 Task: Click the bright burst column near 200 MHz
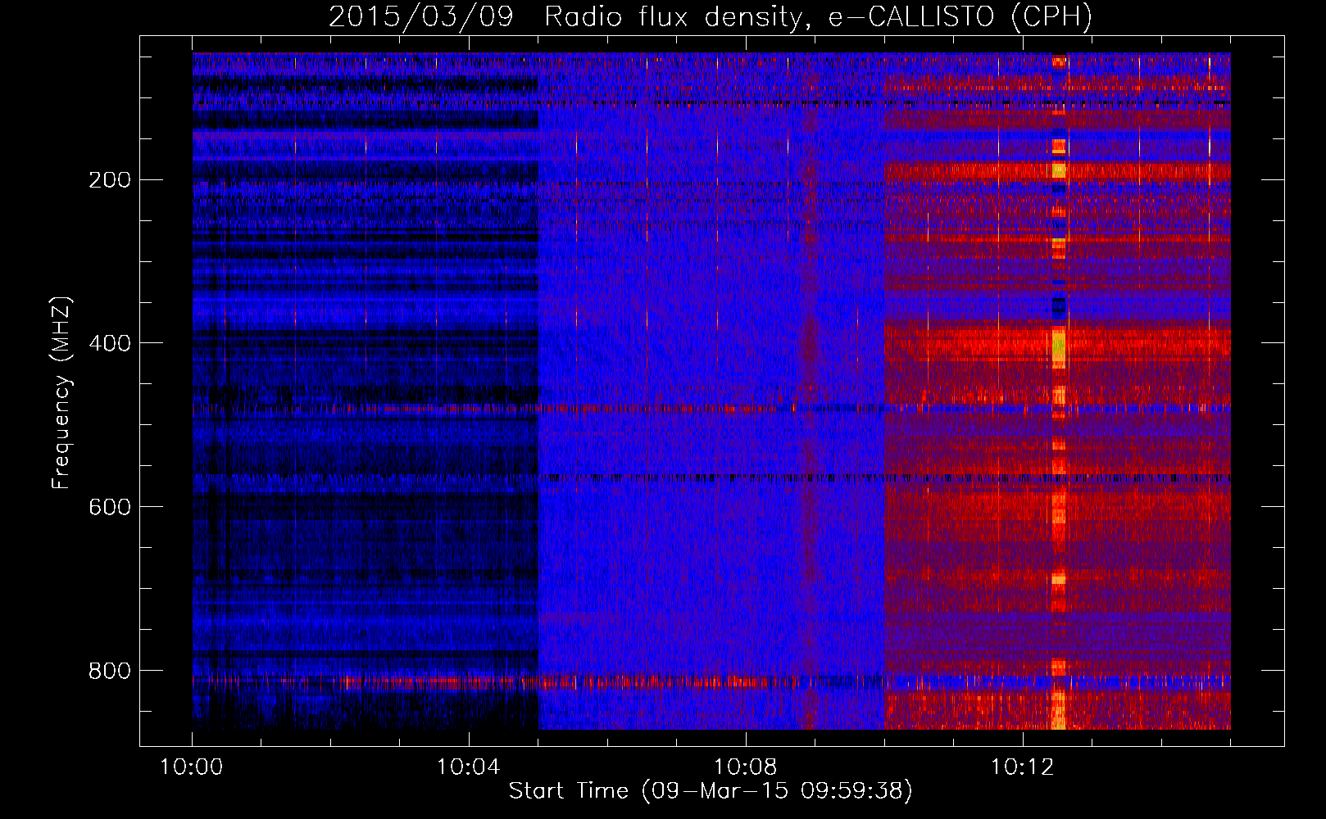click(1059, 170)
